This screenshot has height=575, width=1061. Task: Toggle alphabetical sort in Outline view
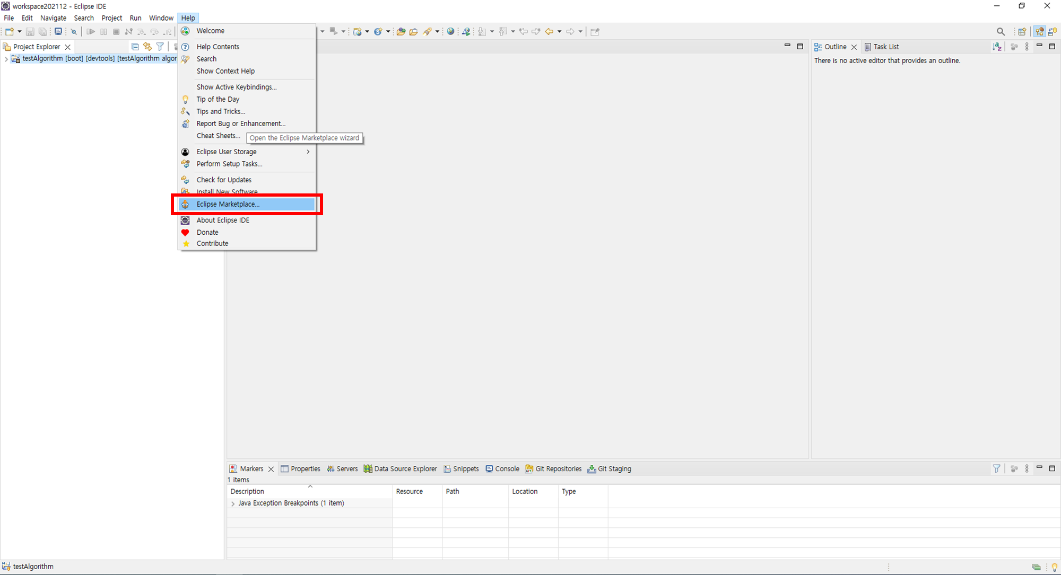pyautogui.click(x=997, y=47)
